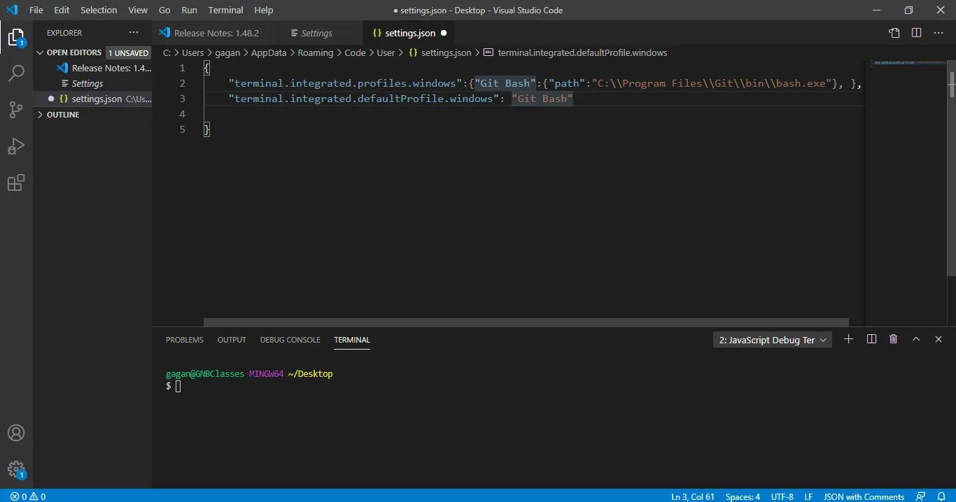Add a new terminal with plus icon

point(849,339)
